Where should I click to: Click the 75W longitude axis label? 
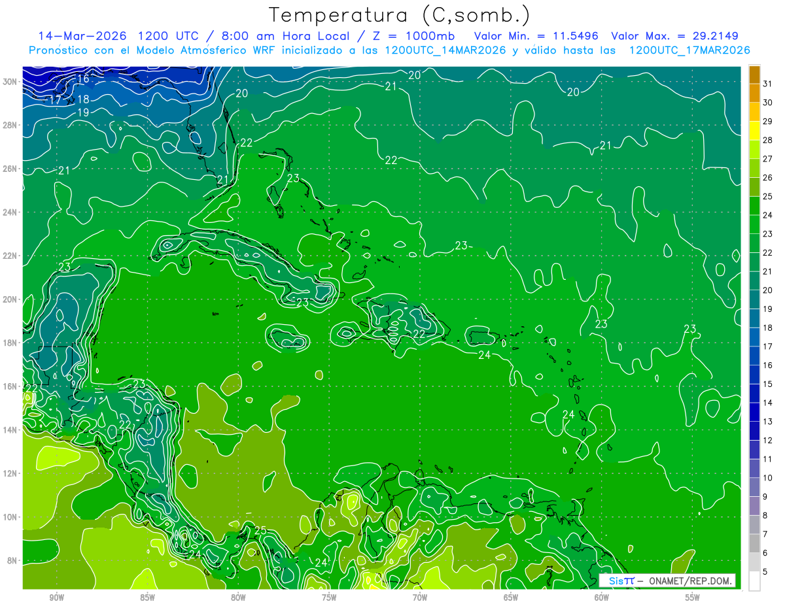329,598
